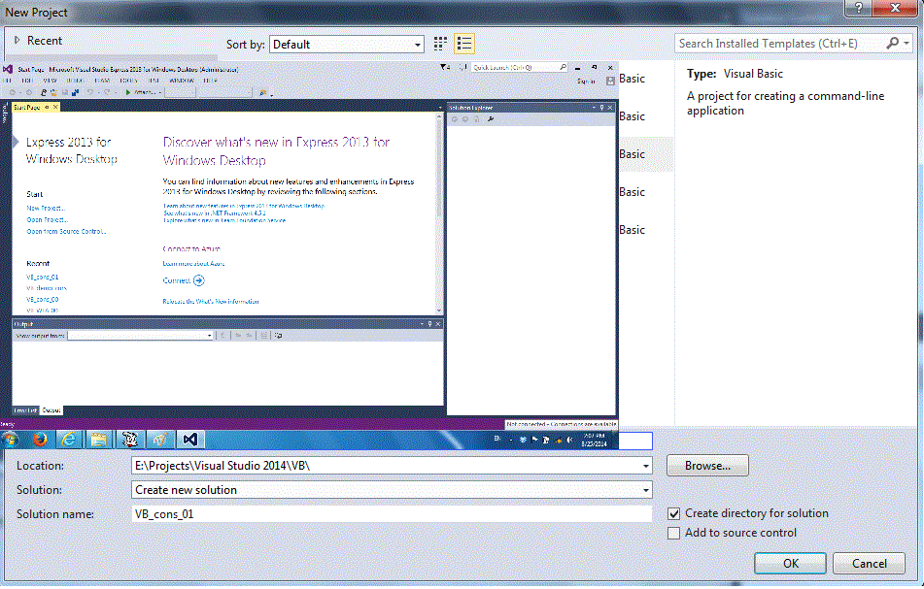Click the Open Project... link on Start Page

click(x=48, y=220)
